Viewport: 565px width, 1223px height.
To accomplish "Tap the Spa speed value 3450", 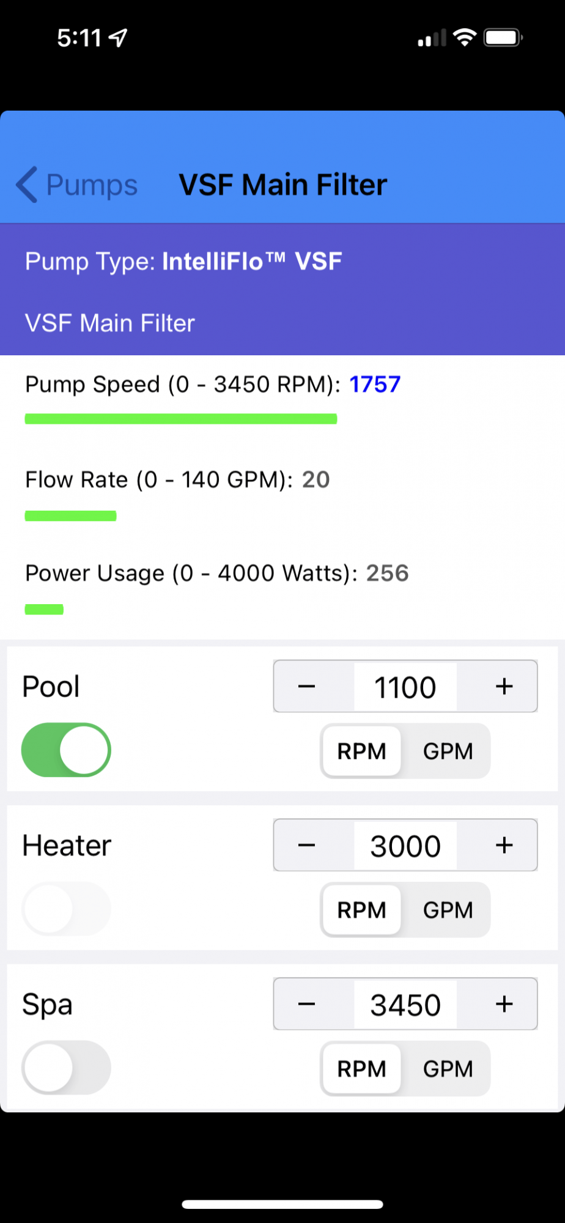I will 405,1005.
